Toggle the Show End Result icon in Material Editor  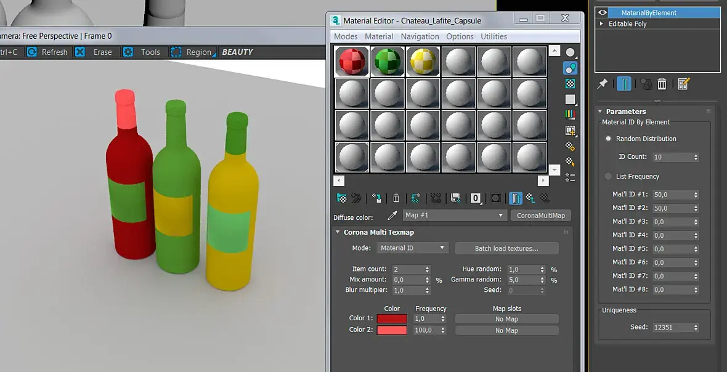coord(516,198)
